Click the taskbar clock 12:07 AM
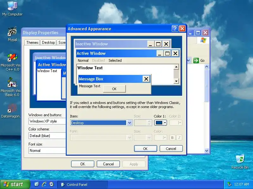This screenshot has height=189, width=253. (x=241, y=184)
